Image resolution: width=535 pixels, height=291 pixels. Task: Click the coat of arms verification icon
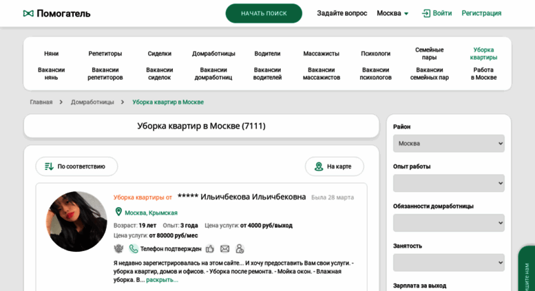pos(118,249)
